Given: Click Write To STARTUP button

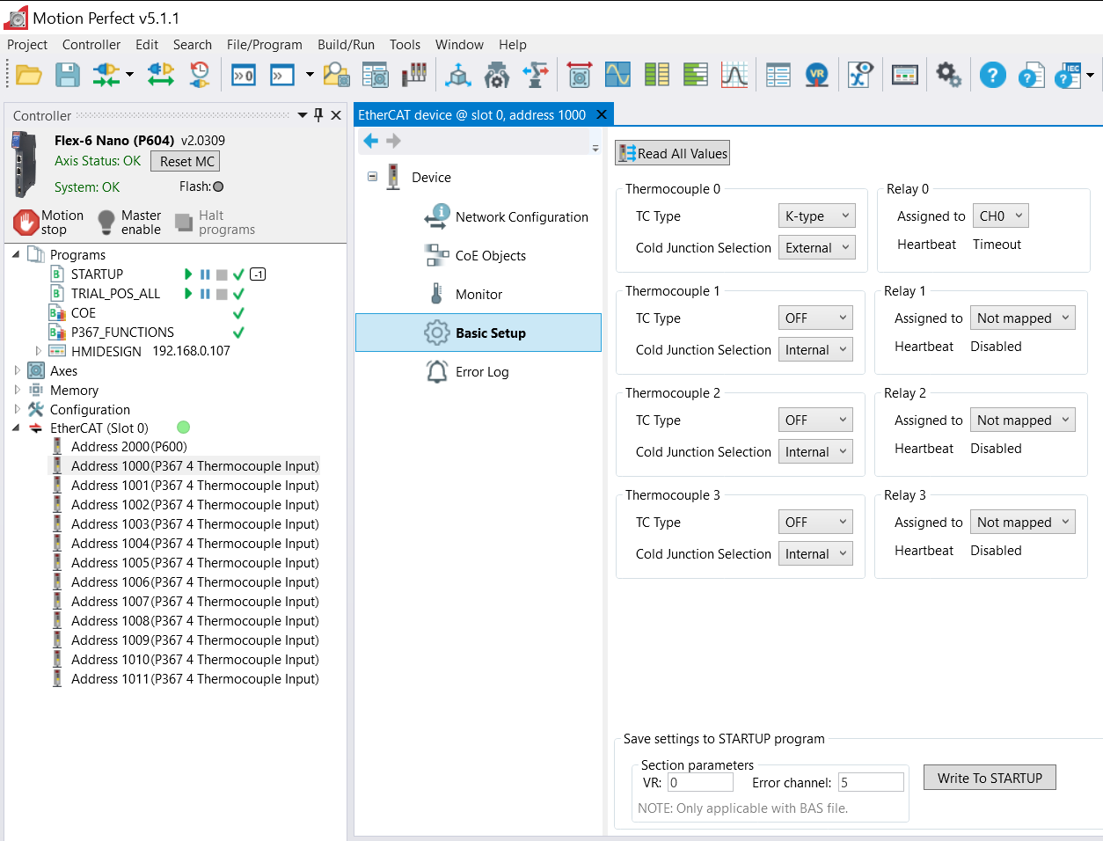Looking at the screenshot, I should (990, 778).
